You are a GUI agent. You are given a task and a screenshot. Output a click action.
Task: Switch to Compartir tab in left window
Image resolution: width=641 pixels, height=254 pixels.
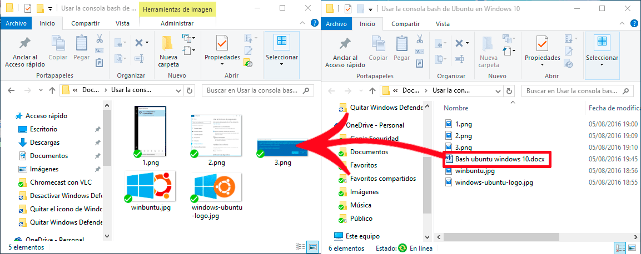(86, 24)
